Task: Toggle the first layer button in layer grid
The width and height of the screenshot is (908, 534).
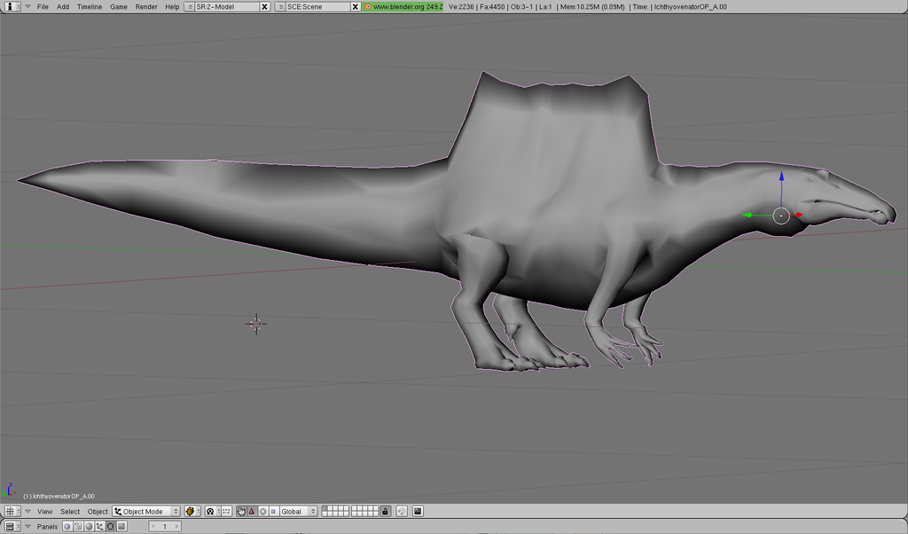Action: point(325,509)
